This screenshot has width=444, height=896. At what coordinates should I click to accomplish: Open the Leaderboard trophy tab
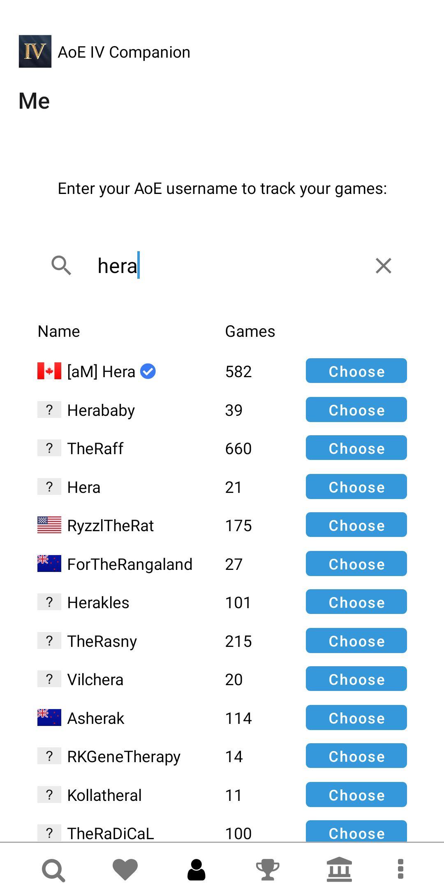[x=268, y=870]
